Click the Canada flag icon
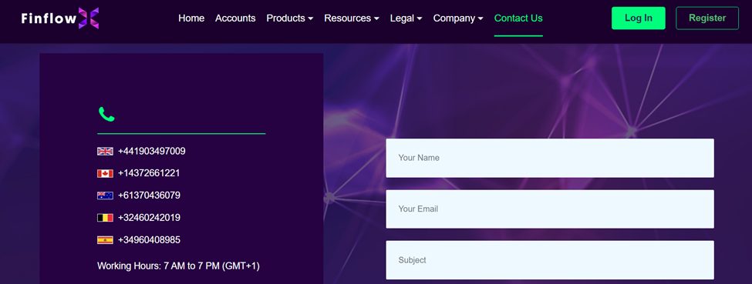The height and width of the screenshot is (284, 752). click(x=105, y=173)
